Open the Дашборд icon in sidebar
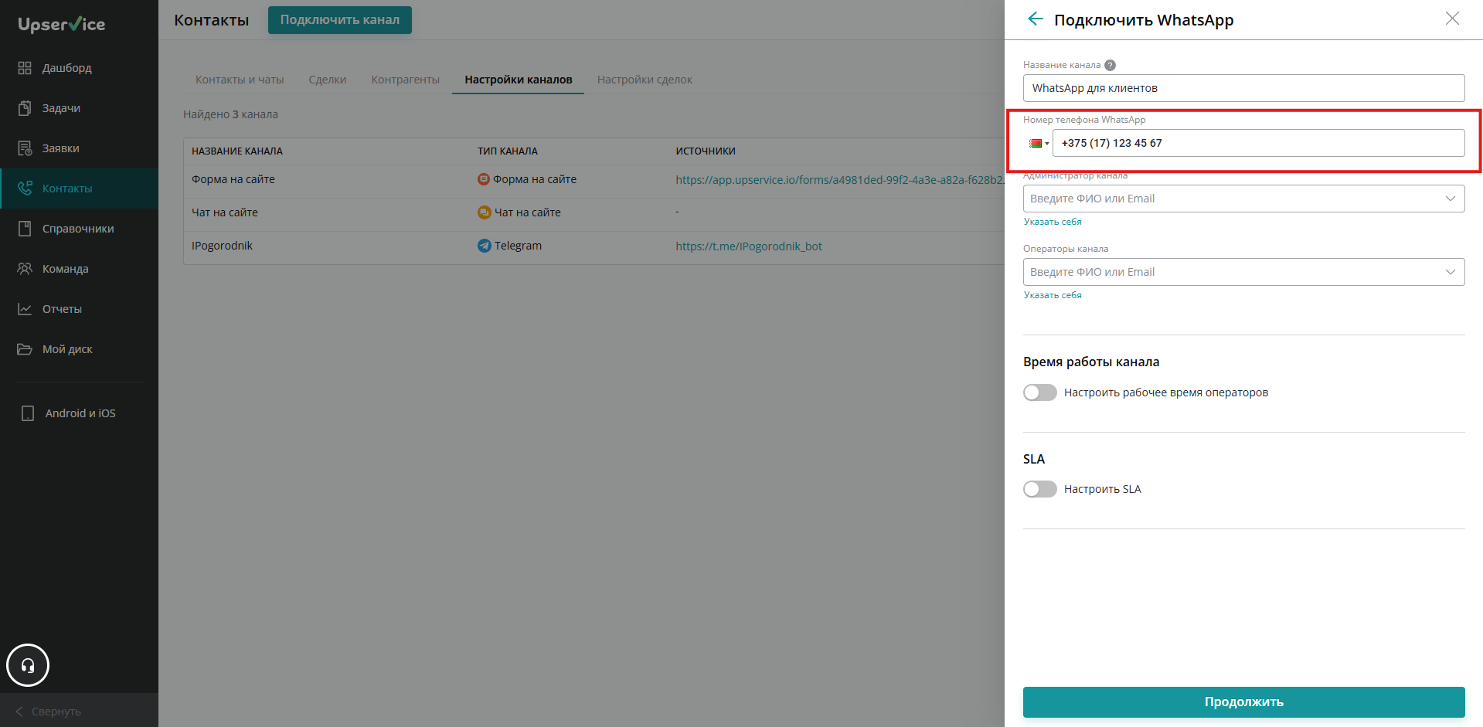Image resolution: width=1483 pixels, height=727 pixels. click(x=25, y=68)
